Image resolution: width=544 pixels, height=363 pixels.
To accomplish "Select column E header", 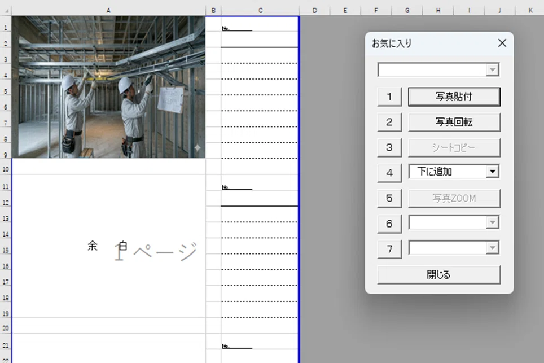I will click(345, 10).
